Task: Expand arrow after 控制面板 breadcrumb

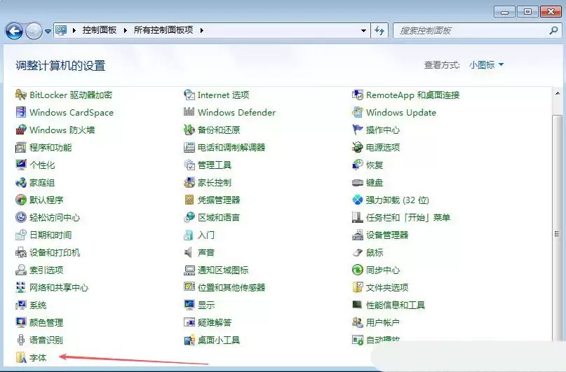Action: click(x=125, y=30)
